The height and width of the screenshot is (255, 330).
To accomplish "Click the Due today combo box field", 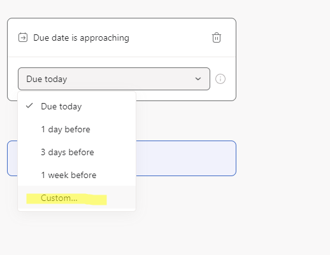I will click(114, 79).
